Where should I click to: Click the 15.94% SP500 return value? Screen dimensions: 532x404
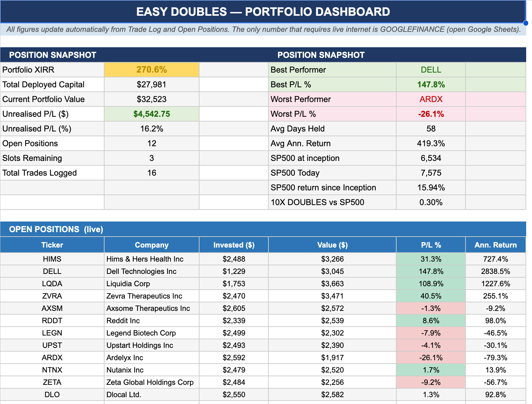tap(431, 188)
